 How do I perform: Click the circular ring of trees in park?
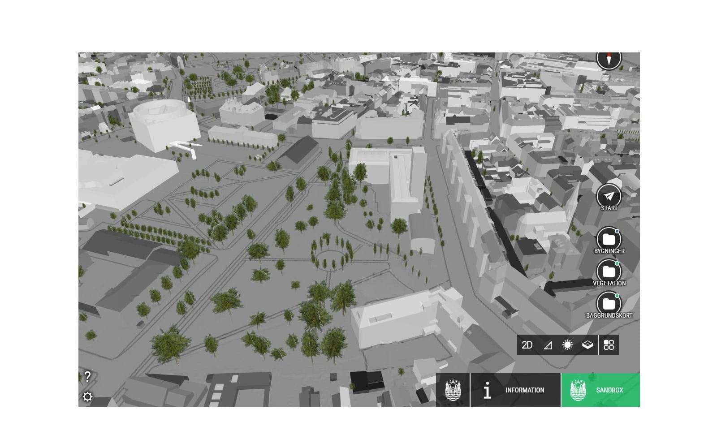coord(332,257)
